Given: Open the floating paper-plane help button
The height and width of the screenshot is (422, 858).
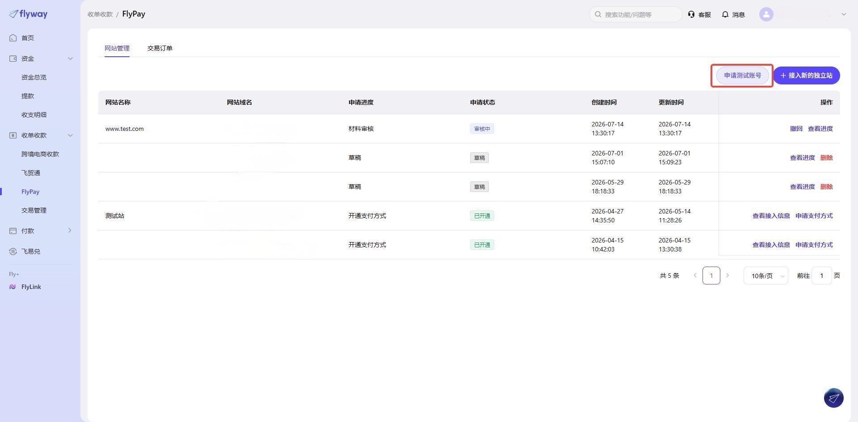Looking at the screenshot, I should [833, 398].
